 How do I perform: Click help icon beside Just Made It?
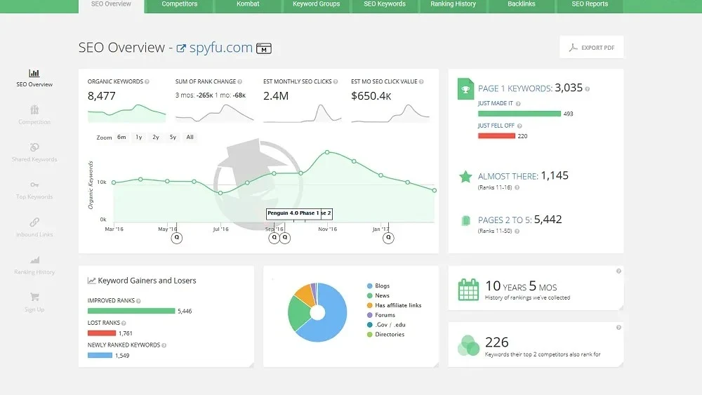518,104
